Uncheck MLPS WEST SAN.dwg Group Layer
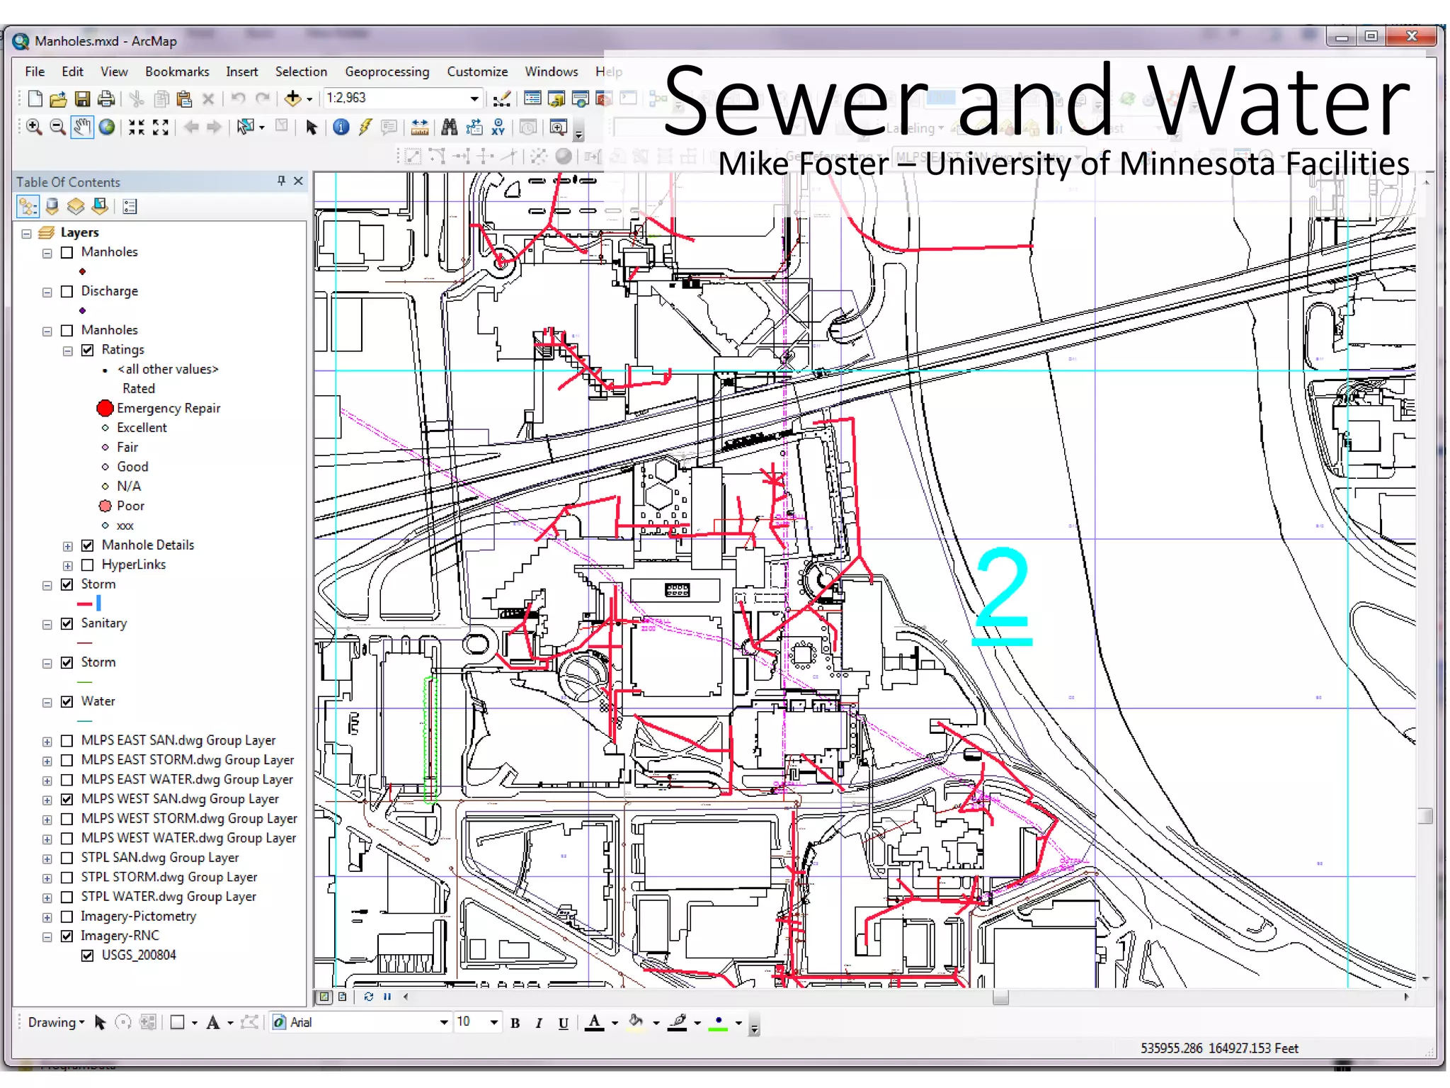The width and height of the screenshot is (1450, 1088). coord(67,800)
